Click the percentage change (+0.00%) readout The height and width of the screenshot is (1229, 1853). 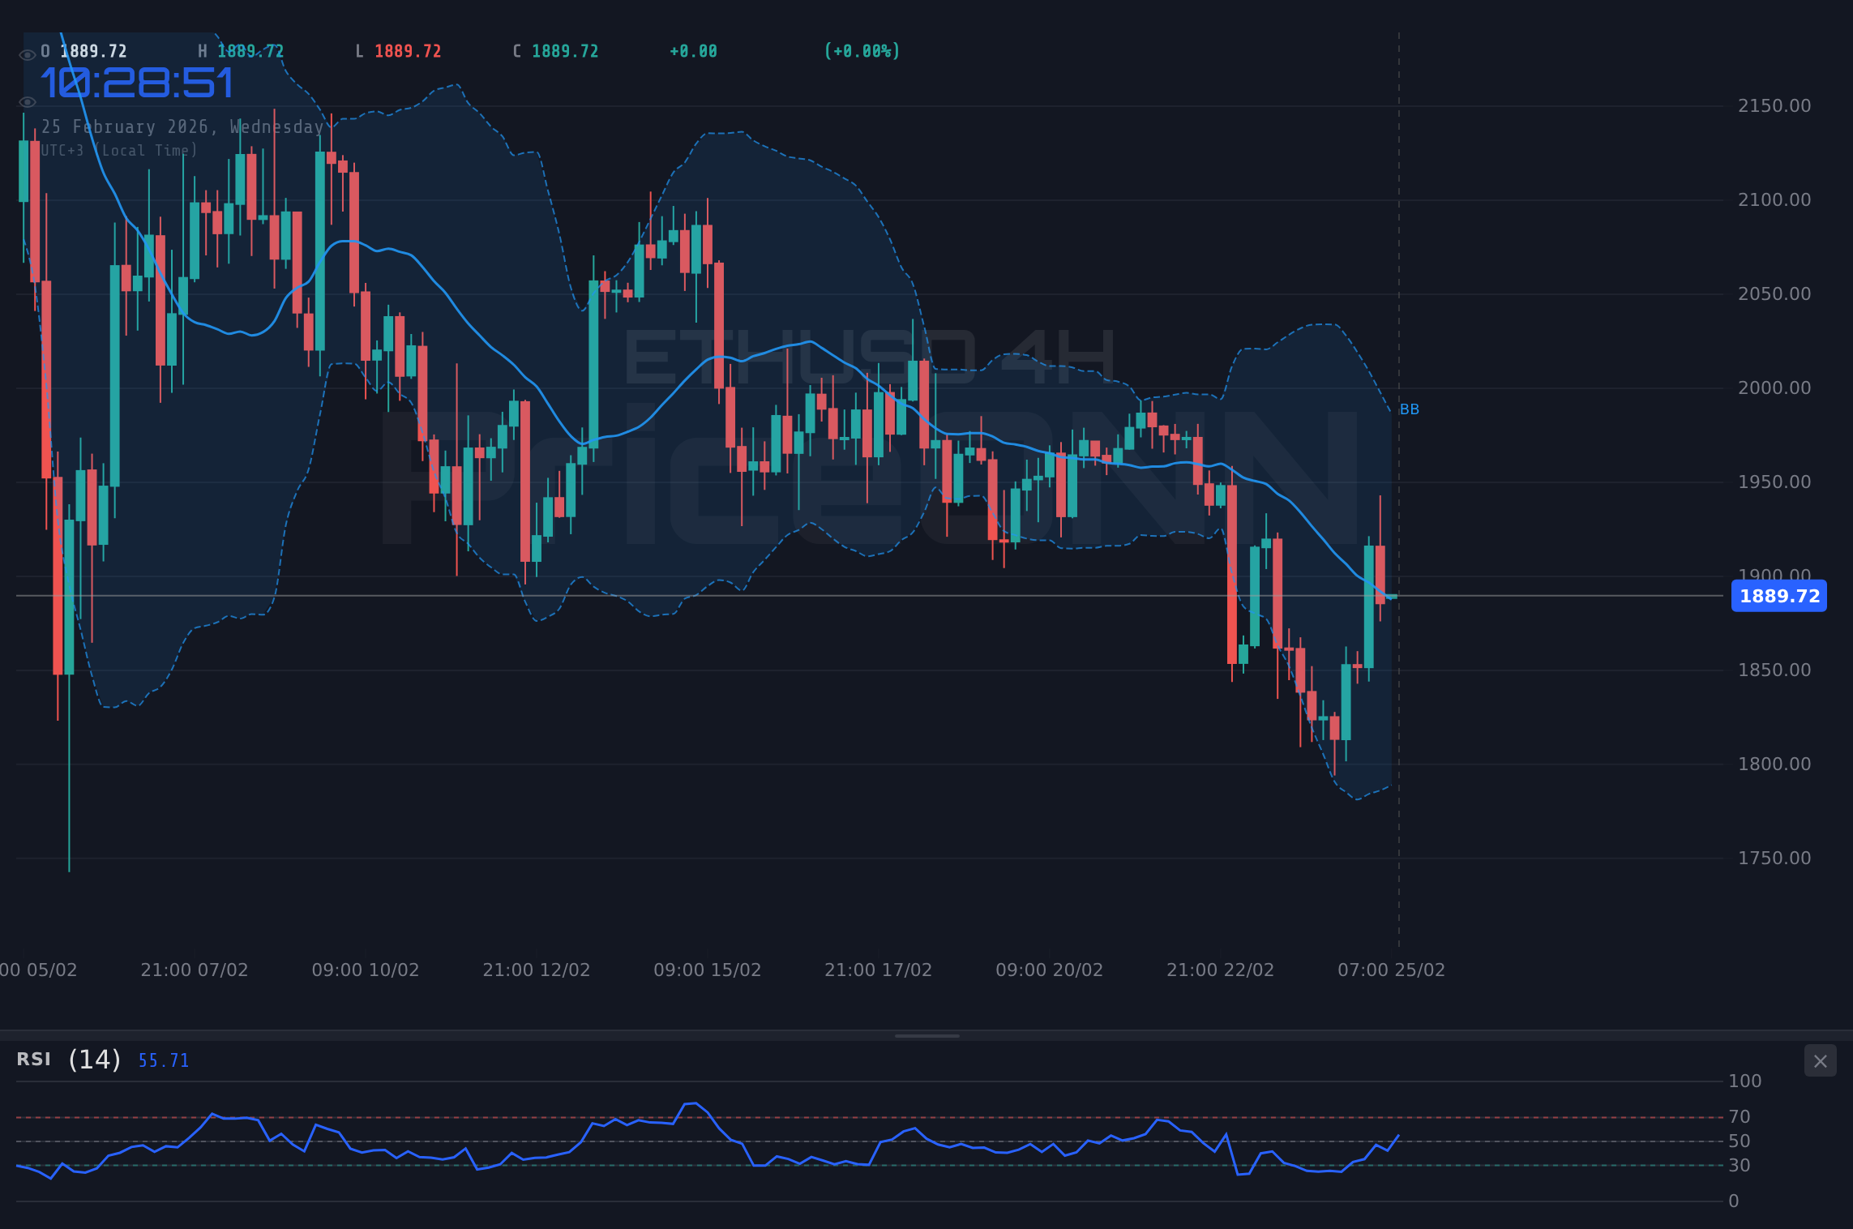click(x=862, y=50)
